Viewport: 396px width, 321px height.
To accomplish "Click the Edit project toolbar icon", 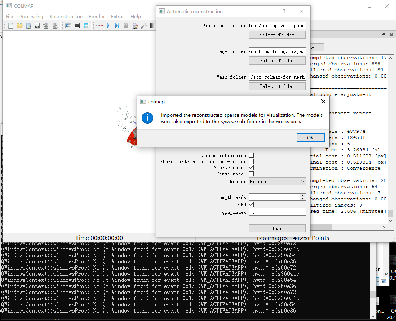I will coord(28,26).
